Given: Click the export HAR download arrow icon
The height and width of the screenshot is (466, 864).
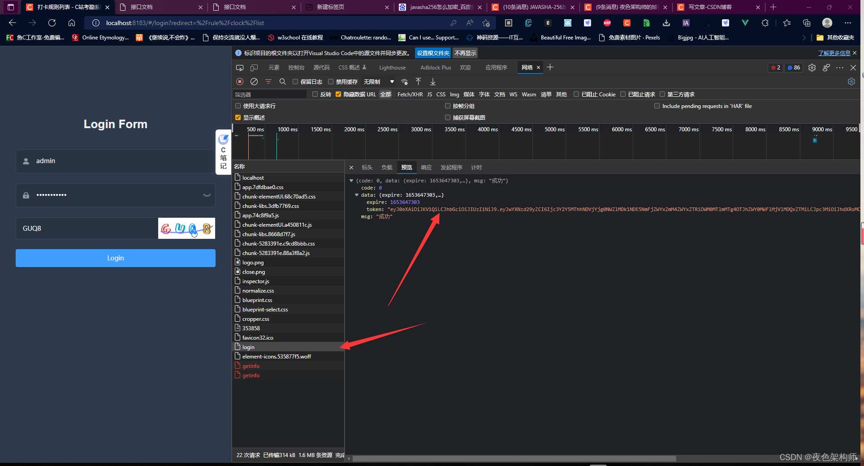Looking at the screenshot, I should [433, 82].
